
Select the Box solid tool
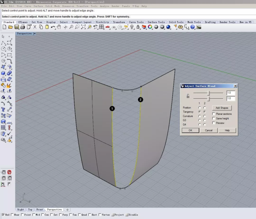[x=3, y=73]
